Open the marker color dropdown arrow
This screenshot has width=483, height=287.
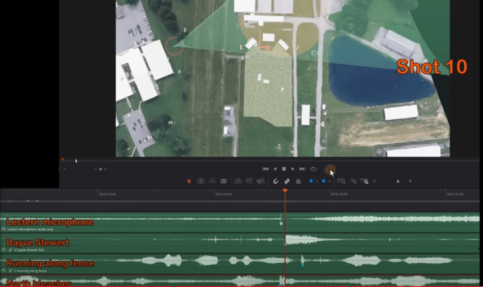330,181
